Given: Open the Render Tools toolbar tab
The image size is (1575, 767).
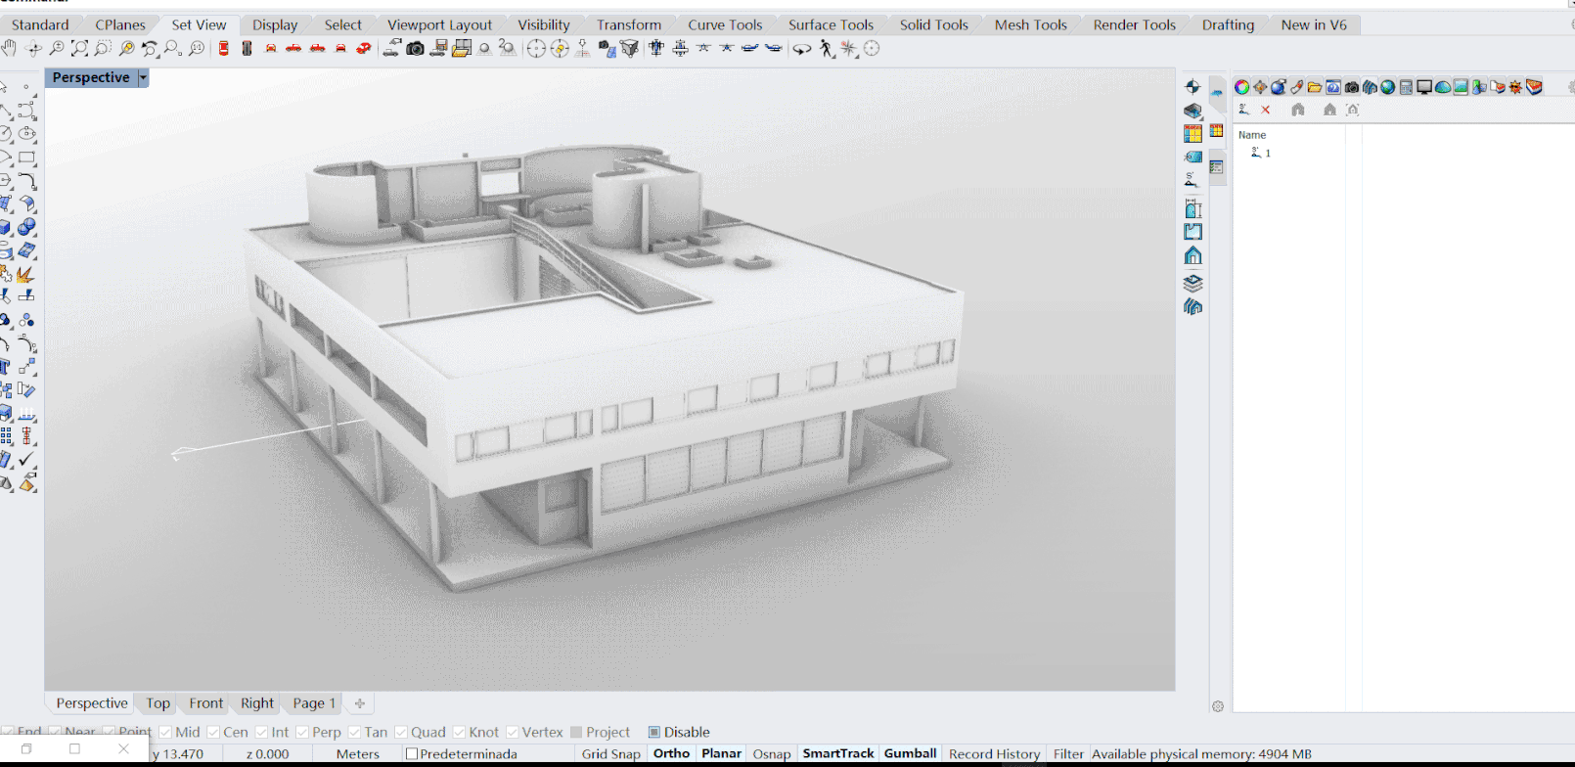Looking at the screenshot, I should point(1135,24).
